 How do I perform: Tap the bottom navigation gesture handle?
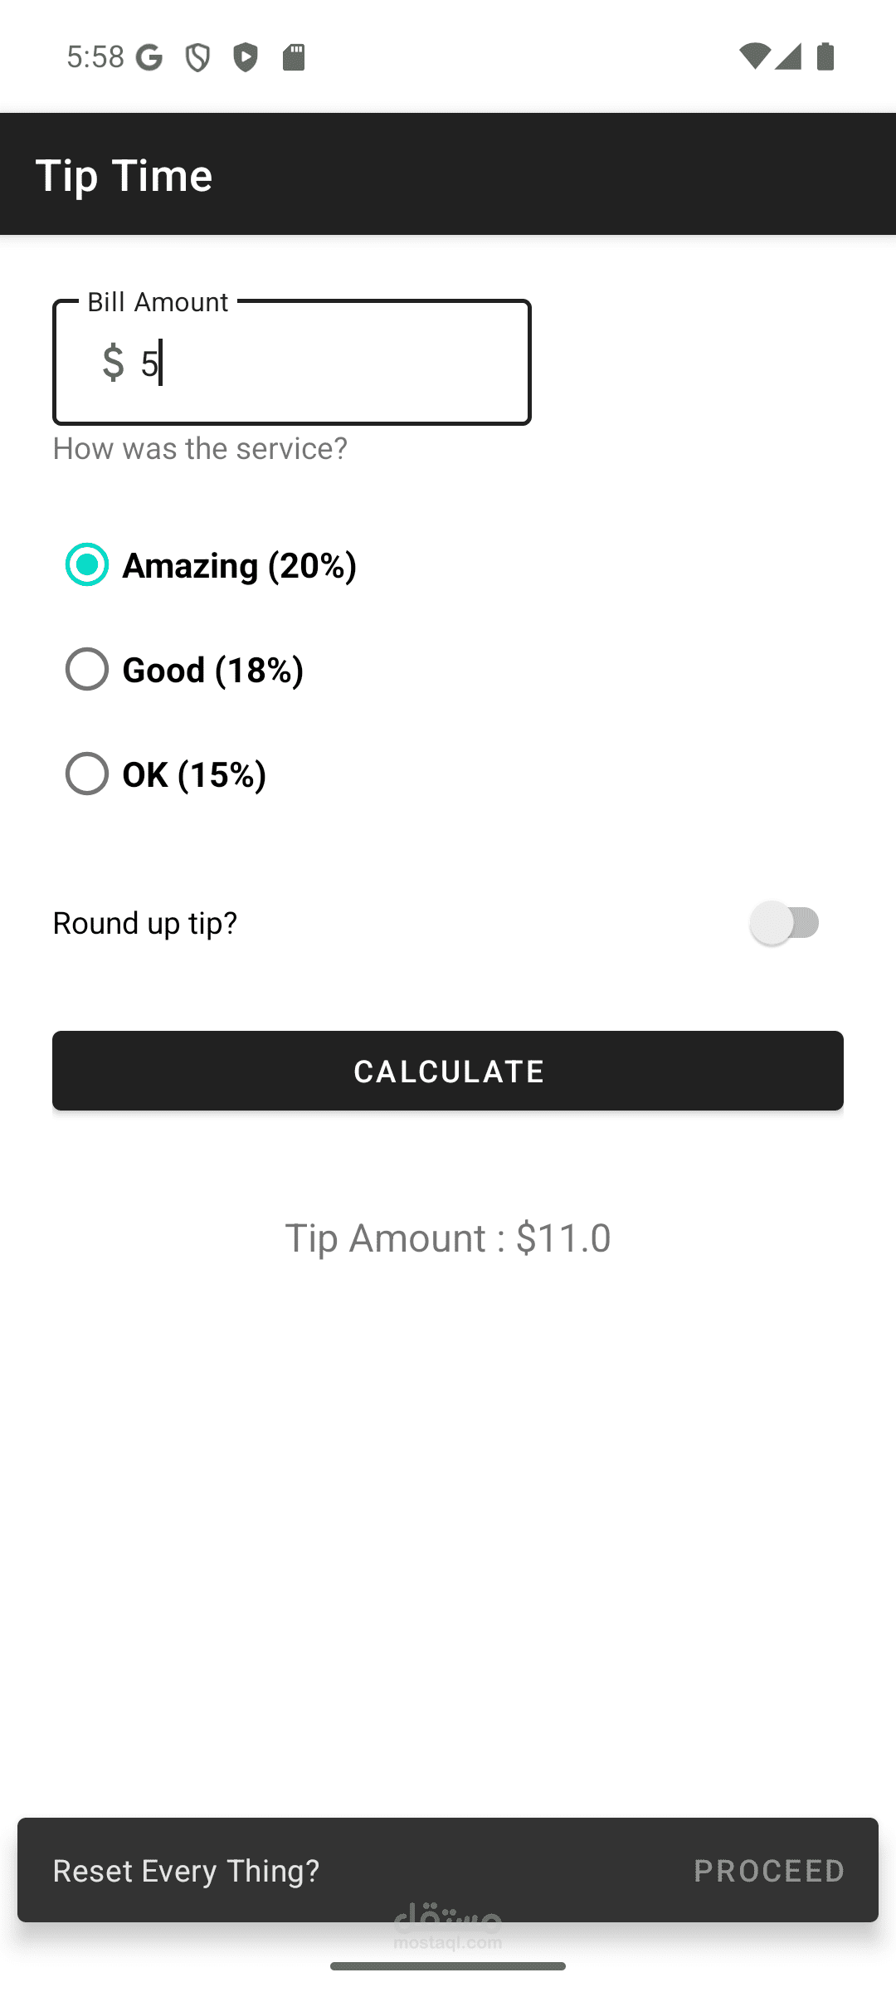448,1966
